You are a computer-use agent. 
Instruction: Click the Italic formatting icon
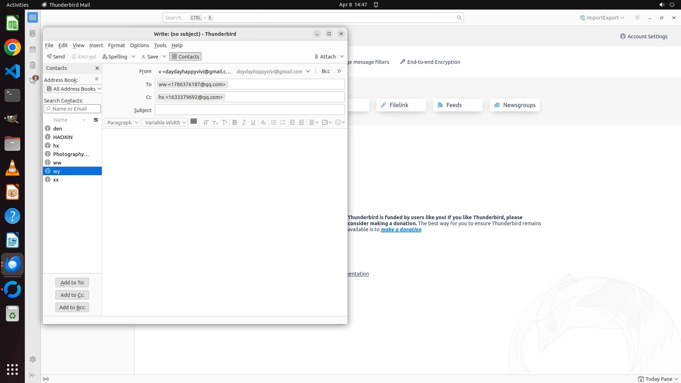[244, 122]
